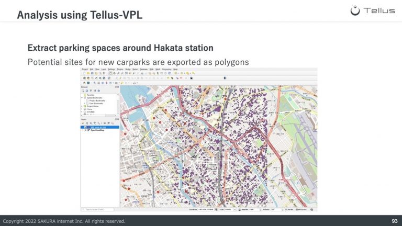Select the Zoom In magnifier tool
This screenshot has height=226, width=402.
[118, 73]
